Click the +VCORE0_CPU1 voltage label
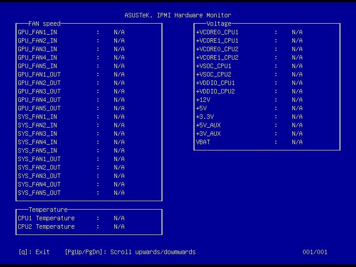 217,32
